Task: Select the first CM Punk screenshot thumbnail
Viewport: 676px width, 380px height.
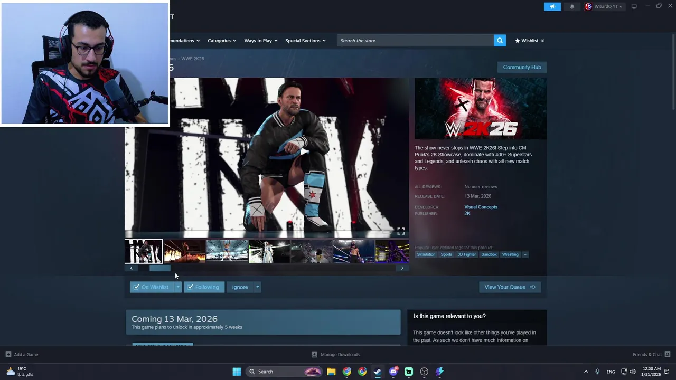Action: (x=144, y=251)
